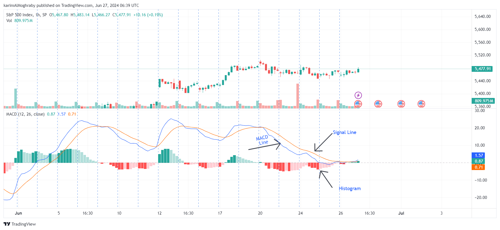Click the 24 date label on the time axis
This screenshot has width=500, height=230.
click(x=301, y=213)
